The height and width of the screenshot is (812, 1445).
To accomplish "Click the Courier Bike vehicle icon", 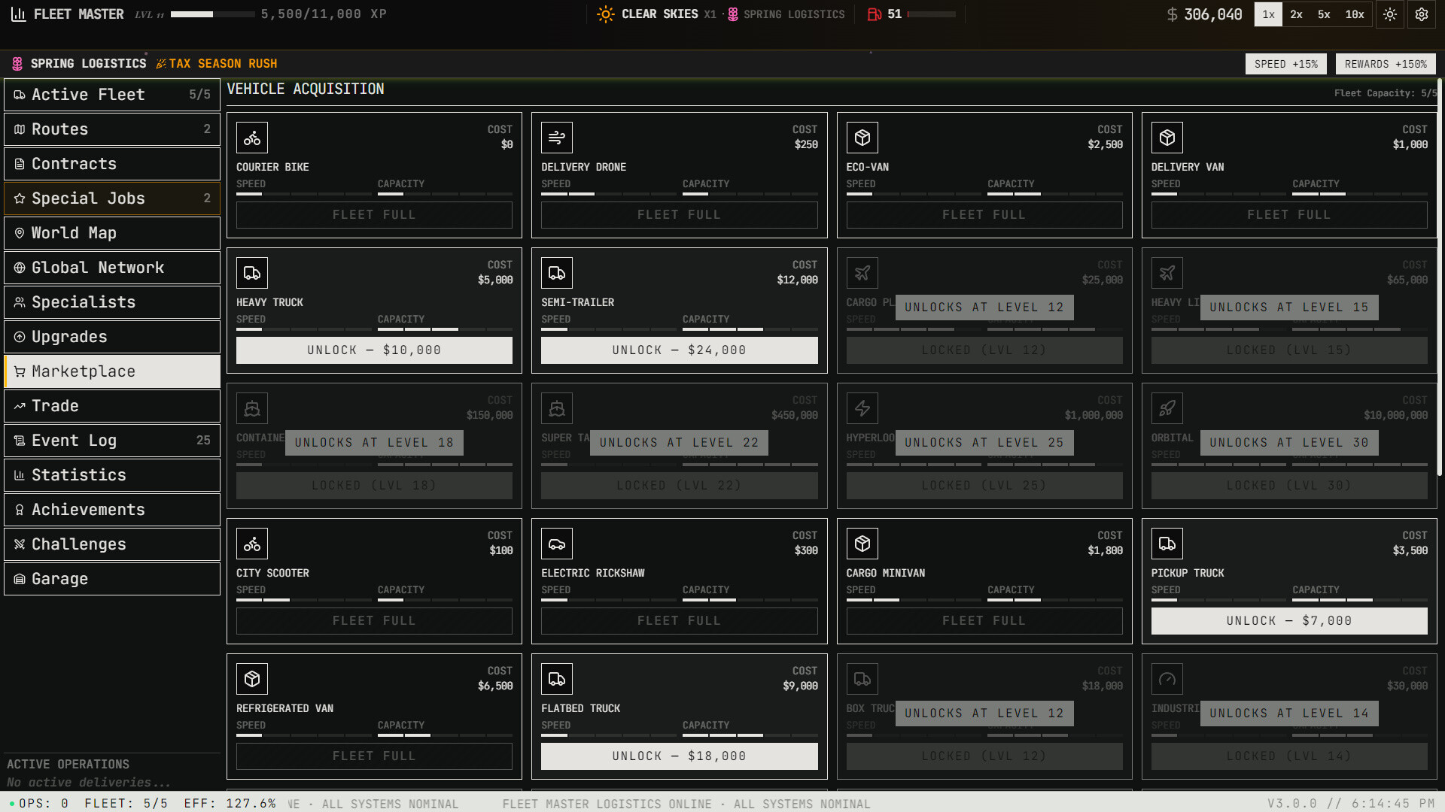I will 252,138.
